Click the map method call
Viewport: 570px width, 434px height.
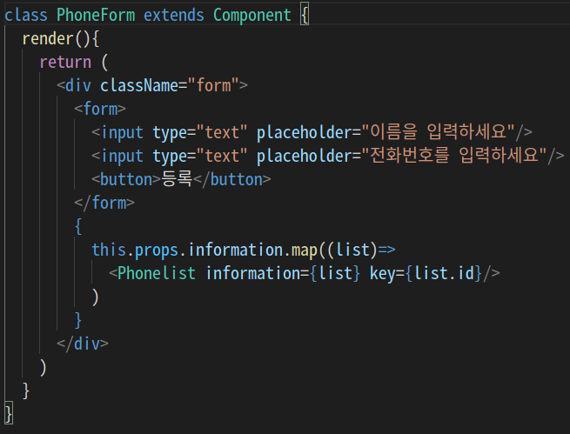[305, 250]
